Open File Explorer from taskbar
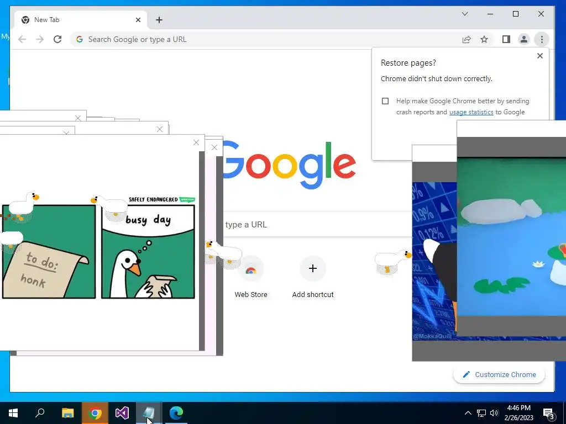Viewport: 566px width, 424px height. [x=67, y=413]
